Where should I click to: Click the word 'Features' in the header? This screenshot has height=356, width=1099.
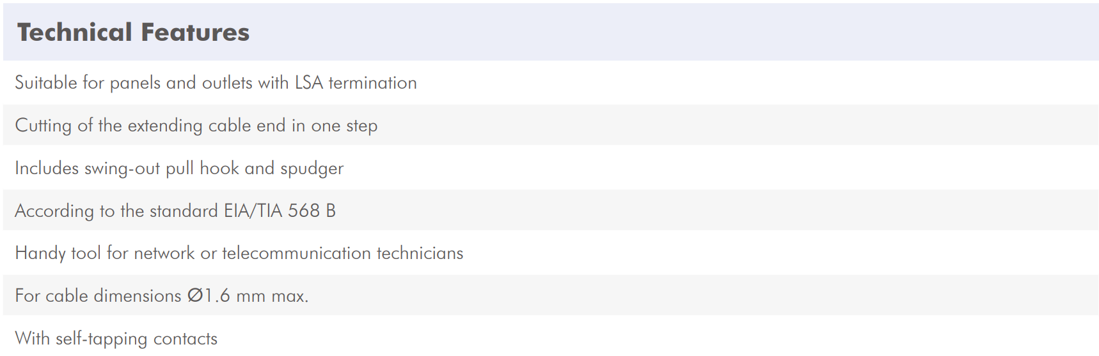point(195,32)
